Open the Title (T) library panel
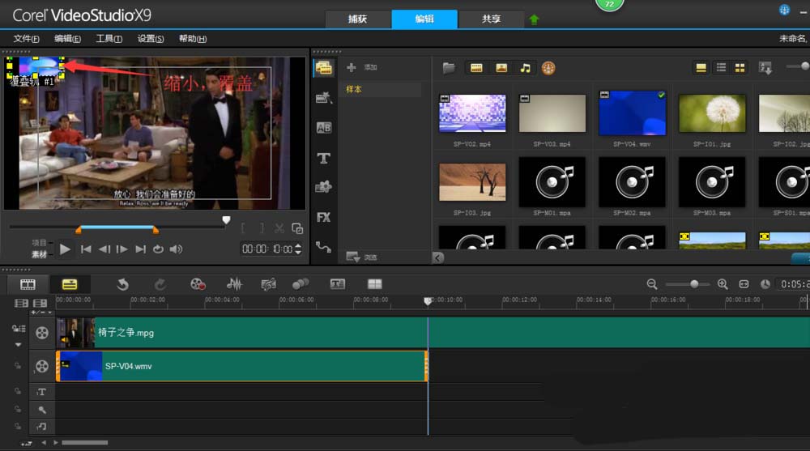The height and width of the screenshot is (451, 810). tap(323, 158)
